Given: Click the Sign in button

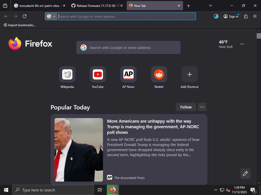Looking at the screenshot, I should 231,16.
